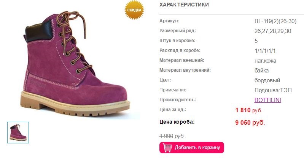Click the large purple boot photo
This screenshot has width=304, height=165.
(75, 64)
